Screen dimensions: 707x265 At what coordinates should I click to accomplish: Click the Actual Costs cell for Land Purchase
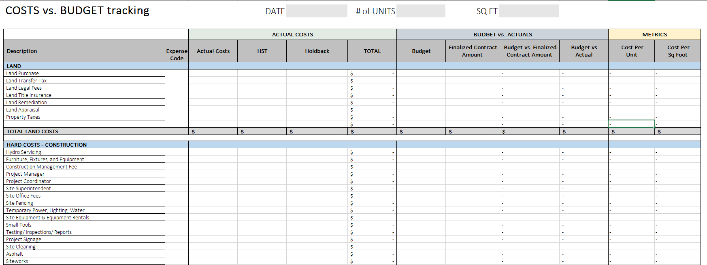tap(213, 73)
